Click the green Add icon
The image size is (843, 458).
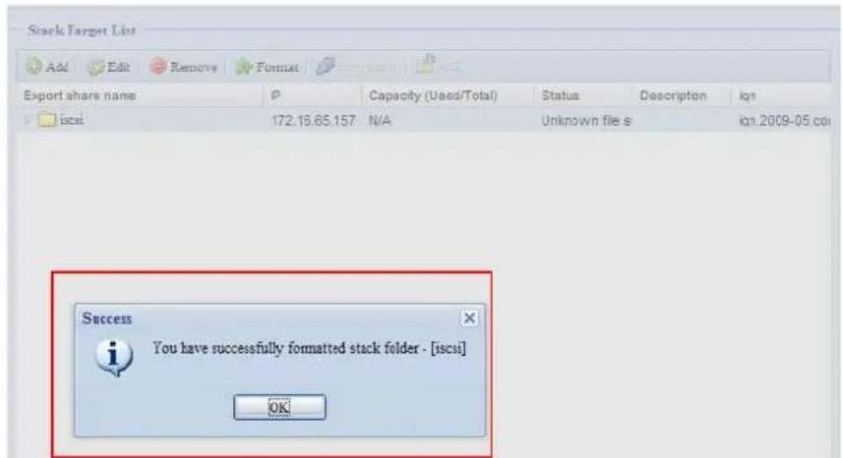tap(33, 67)
